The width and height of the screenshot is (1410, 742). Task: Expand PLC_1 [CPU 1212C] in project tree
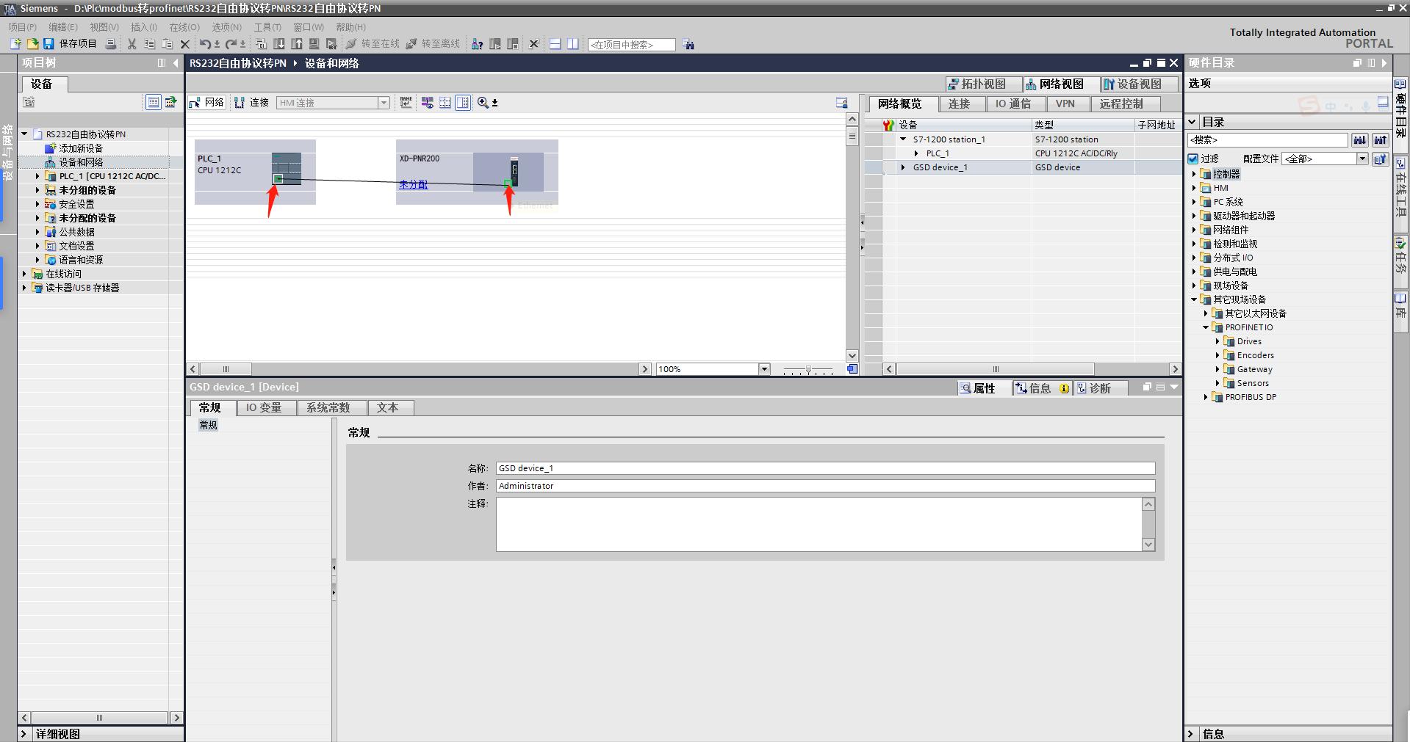tap(37, 176)
